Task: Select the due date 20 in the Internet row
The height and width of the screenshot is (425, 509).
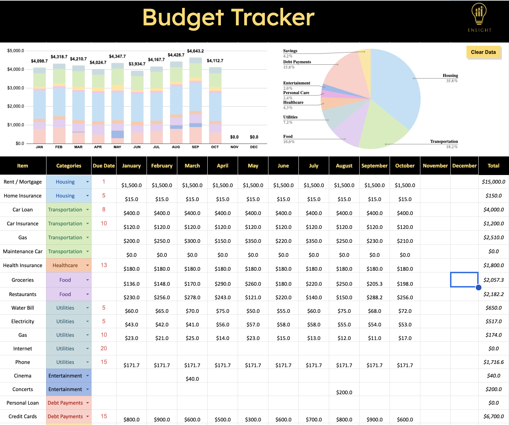Action: 104,349
